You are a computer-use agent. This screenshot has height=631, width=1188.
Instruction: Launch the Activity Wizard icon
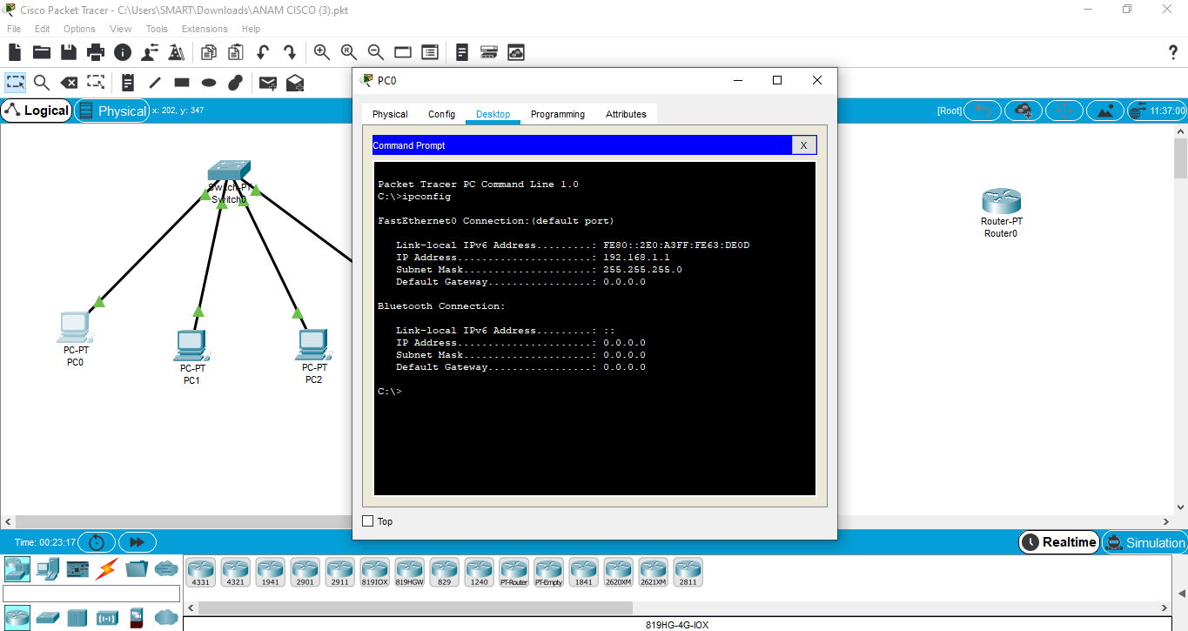[x=150, y=52]
